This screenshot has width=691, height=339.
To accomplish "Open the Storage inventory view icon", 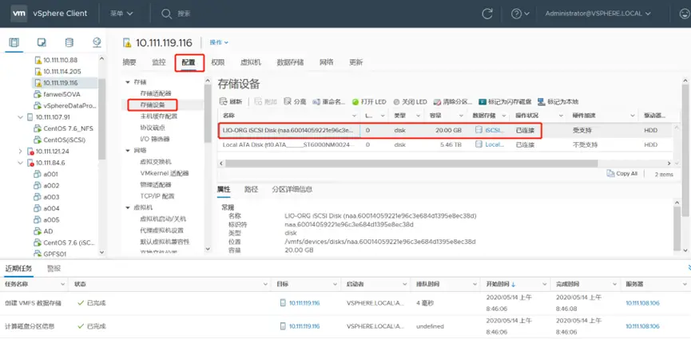I will 69,42.
